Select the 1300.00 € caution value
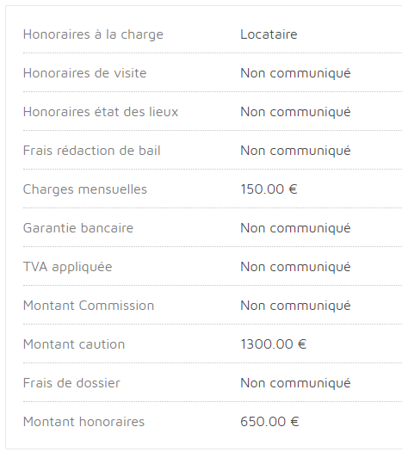The height and width of the screenshot is (458, 402). 274,344
